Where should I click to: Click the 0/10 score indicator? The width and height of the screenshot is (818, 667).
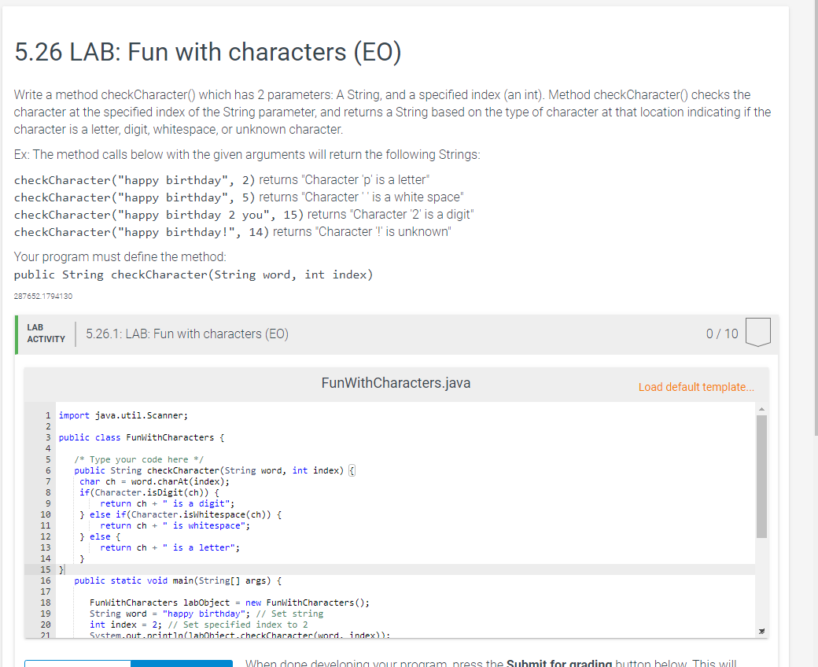click(721, 333)
